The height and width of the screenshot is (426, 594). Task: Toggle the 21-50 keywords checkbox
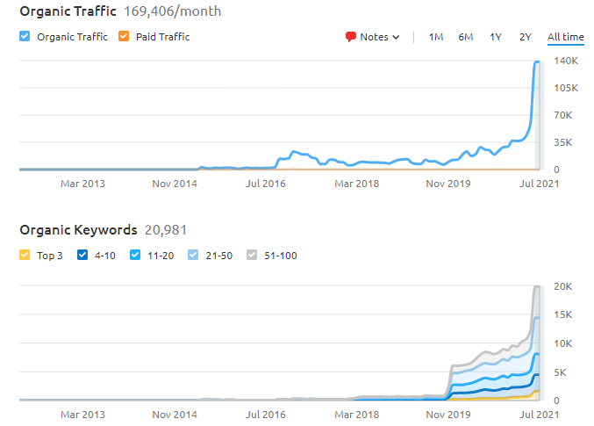click(193, 255)
